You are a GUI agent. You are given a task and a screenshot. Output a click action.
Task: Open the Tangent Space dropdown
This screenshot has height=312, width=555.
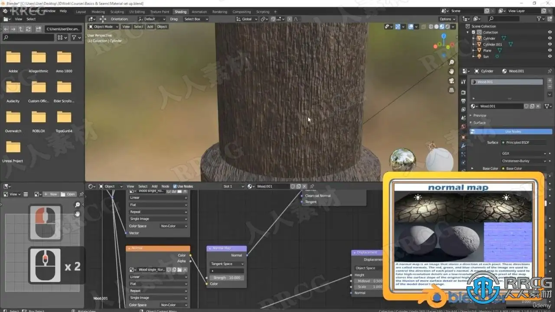[x=227, y=264]
